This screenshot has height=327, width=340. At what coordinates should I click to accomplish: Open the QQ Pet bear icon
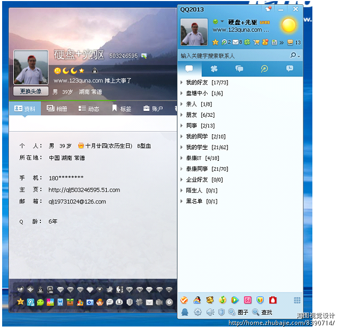click(x=210, y=300)
